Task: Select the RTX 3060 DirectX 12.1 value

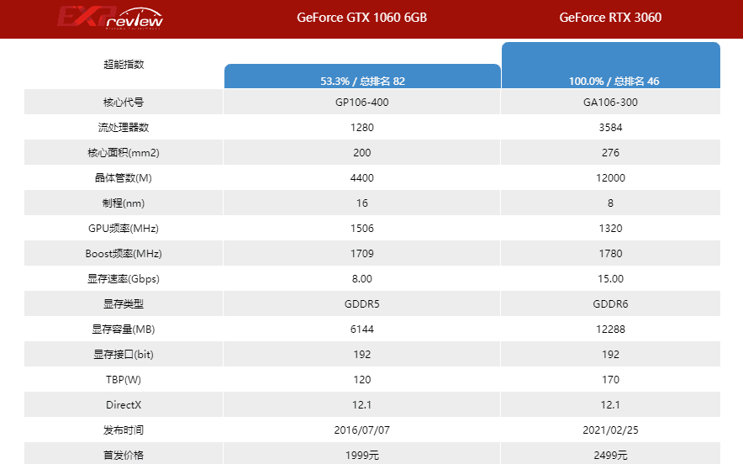Action: tap(610, 405)
